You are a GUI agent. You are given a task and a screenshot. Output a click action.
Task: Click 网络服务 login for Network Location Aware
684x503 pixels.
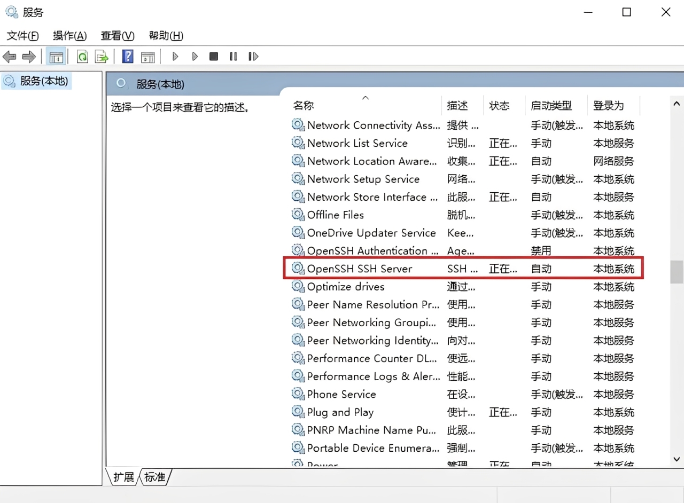click(613, 161)
